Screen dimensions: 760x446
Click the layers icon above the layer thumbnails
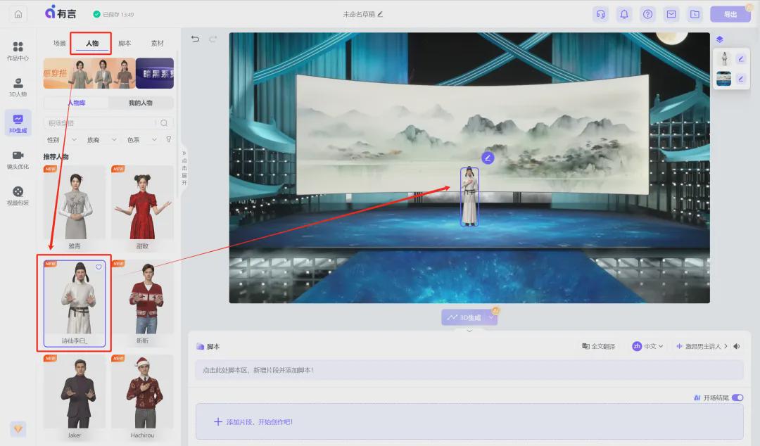pyautogui.click(x=719, y=39)
